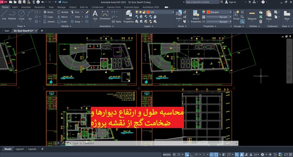This screenshot has width=293, height=157.
Task: Toggle object snap tracking in status bar
Action: (x=212, y=155)
